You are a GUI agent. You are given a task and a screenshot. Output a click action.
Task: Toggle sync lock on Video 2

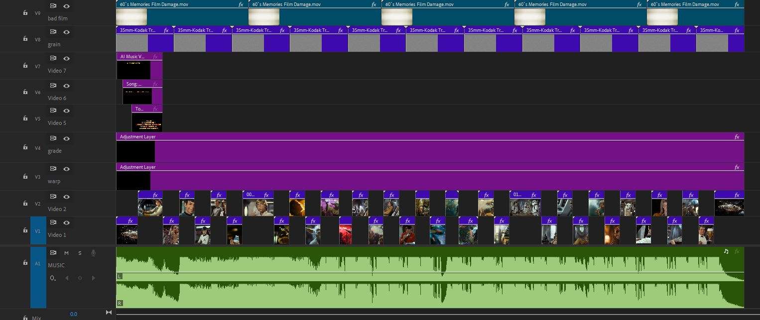point(53,197)
